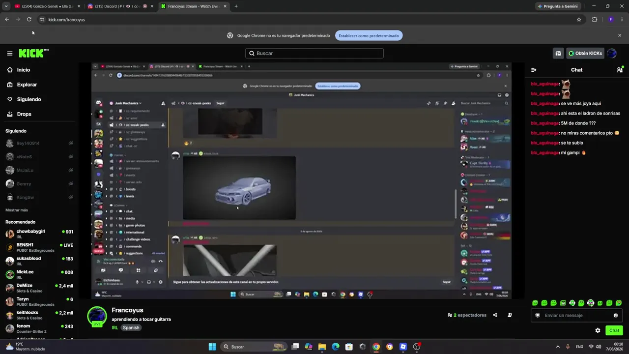
Task: Click the Enviar un mensaje chat field
Action: point(576,315)
